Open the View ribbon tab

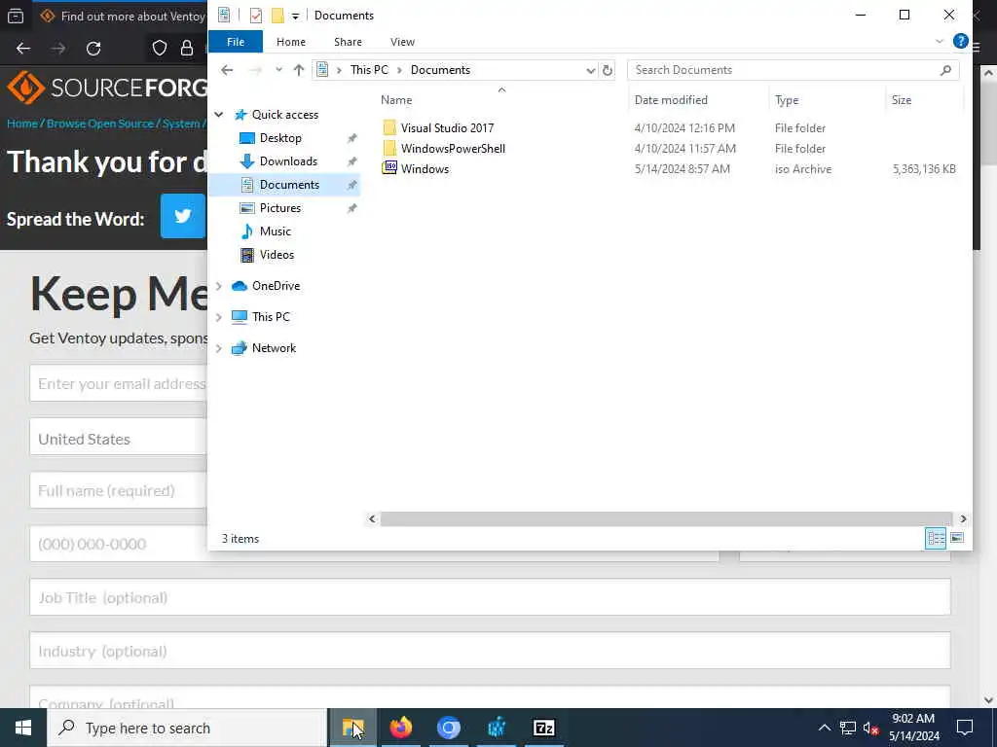tap(402, 42)
